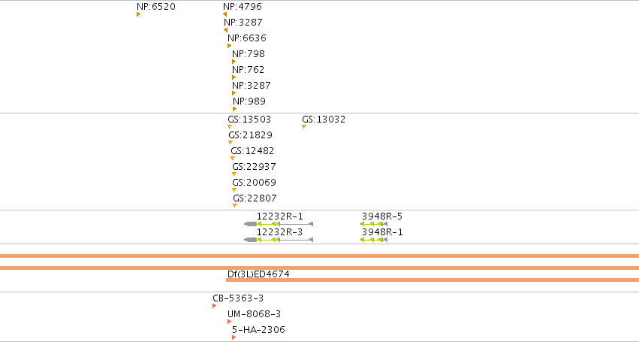The image size is (639, 342).
Task: Click the insertion marker under GS:22807
Action: (x=235, y=206)
